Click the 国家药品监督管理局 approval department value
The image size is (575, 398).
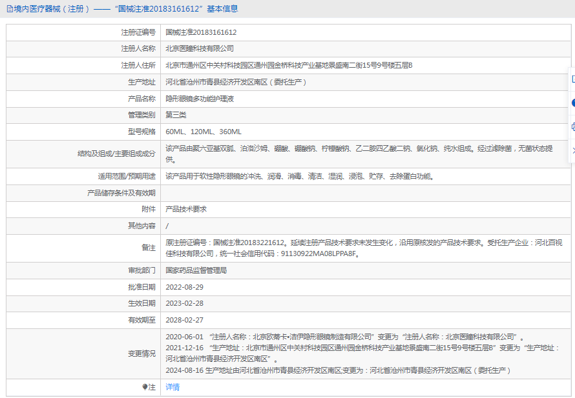tap(196, 270)
